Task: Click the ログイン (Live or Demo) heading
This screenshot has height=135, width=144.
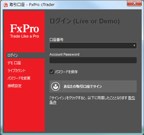Action: [x=84, y=21]
